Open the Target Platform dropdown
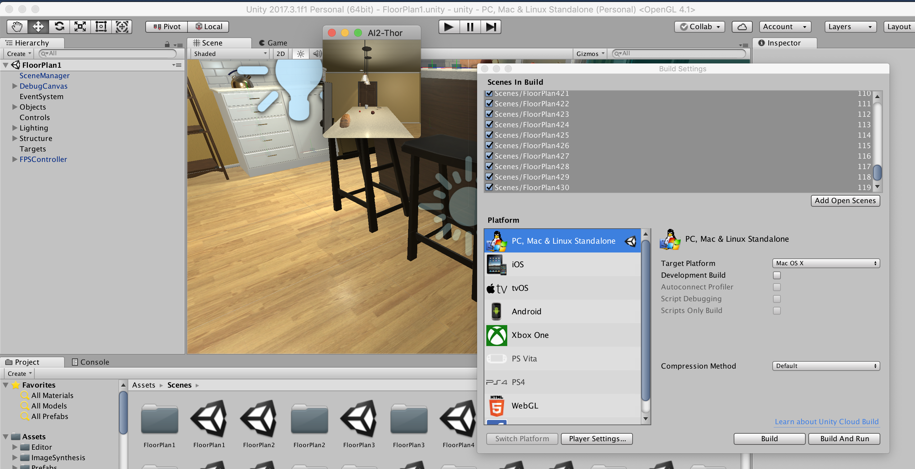Screen dimensions: 915x469 [825, 263]
